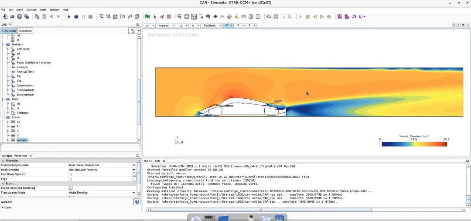
Task: Open the Window menu
Action: pyautogui.click(x=55, y=10)
